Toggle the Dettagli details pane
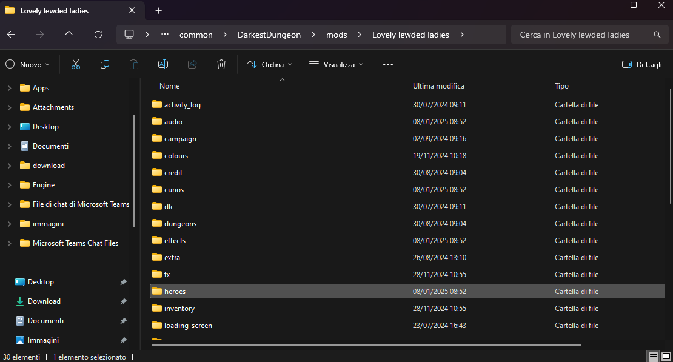 641,64
